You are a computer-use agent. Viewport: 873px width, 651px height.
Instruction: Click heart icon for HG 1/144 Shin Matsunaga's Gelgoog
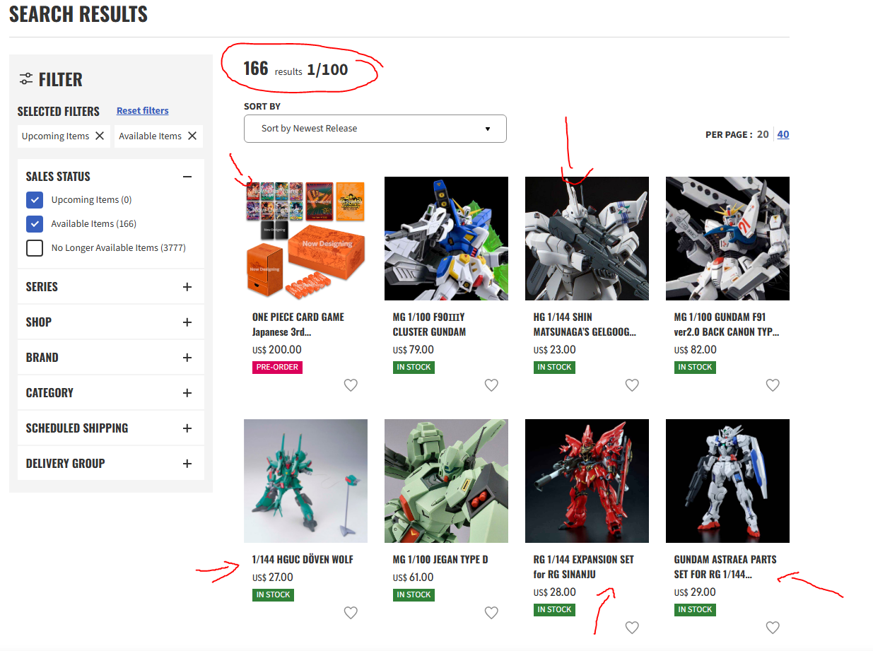pos(632,385)
